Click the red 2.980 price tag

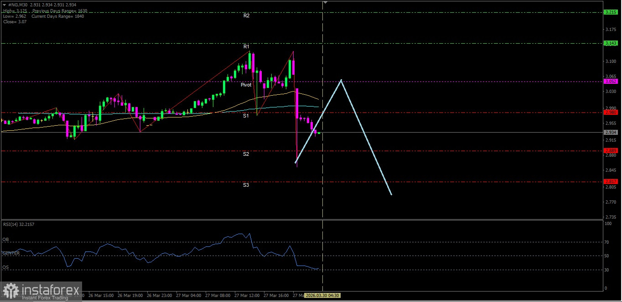coord(610,112)
